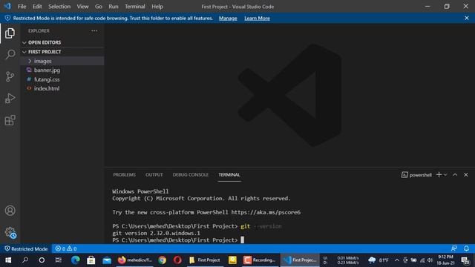The height and width of the screenshot is (267, 475).
Task: Open the Run menu
Action: pos(114,7)
